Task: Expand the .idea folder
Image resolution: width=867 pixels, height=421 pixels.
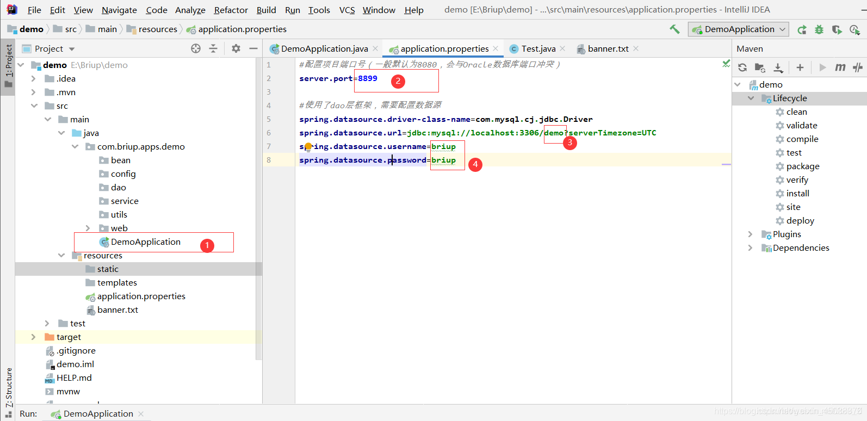Action: (33, 78)
